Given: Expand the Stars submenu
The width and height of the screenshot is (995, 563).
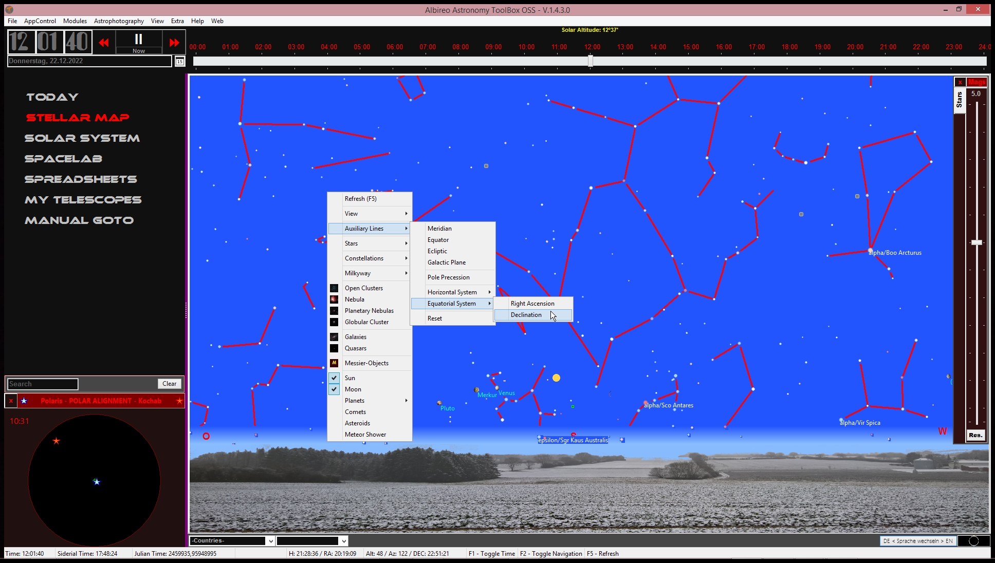Looking at the screenshot, I should 370,243.
